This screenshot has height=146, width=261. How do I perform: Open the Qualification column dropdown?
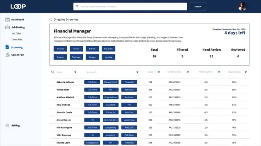246,72
